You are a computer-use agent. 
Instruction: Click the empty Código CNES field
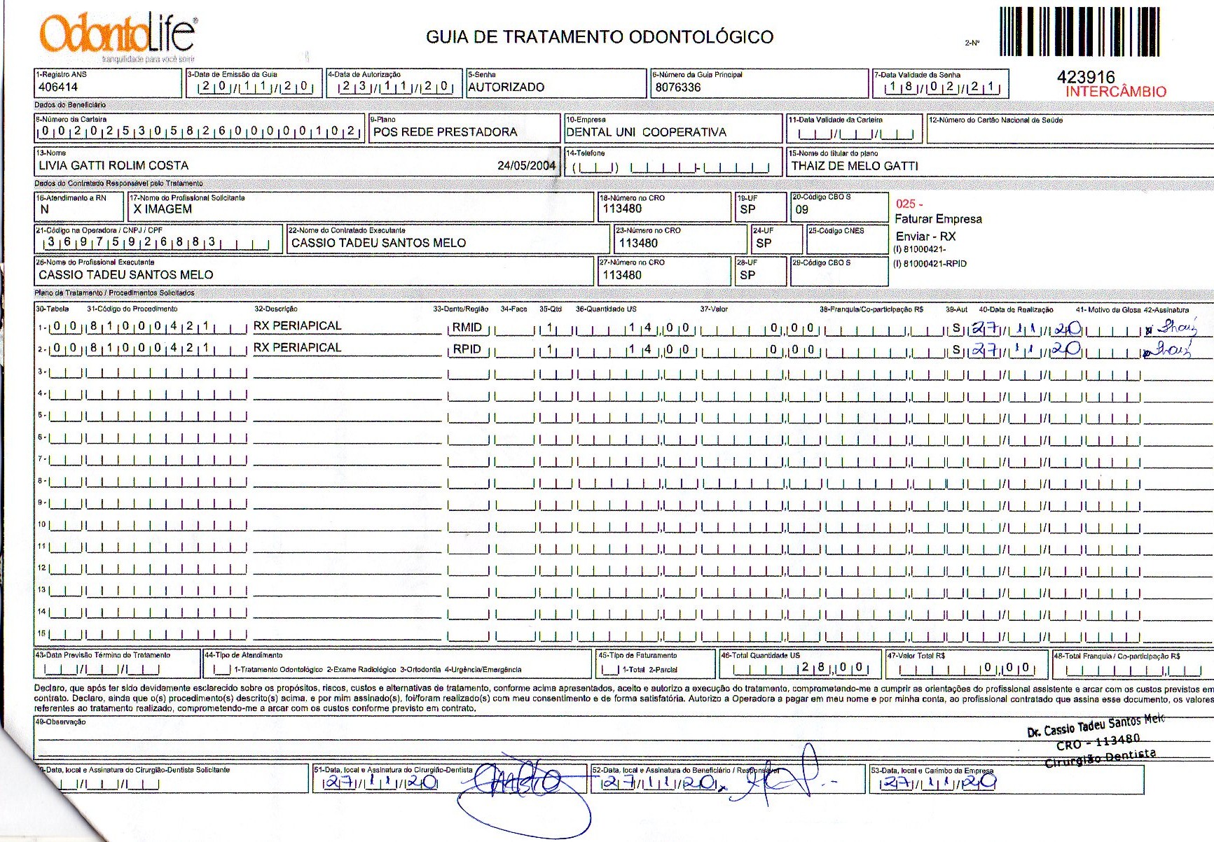[x=848, y=239]
